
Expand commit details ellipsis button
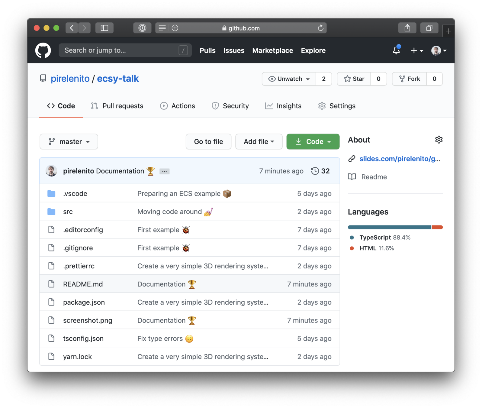pyautogui.click(x=164, y=171)
